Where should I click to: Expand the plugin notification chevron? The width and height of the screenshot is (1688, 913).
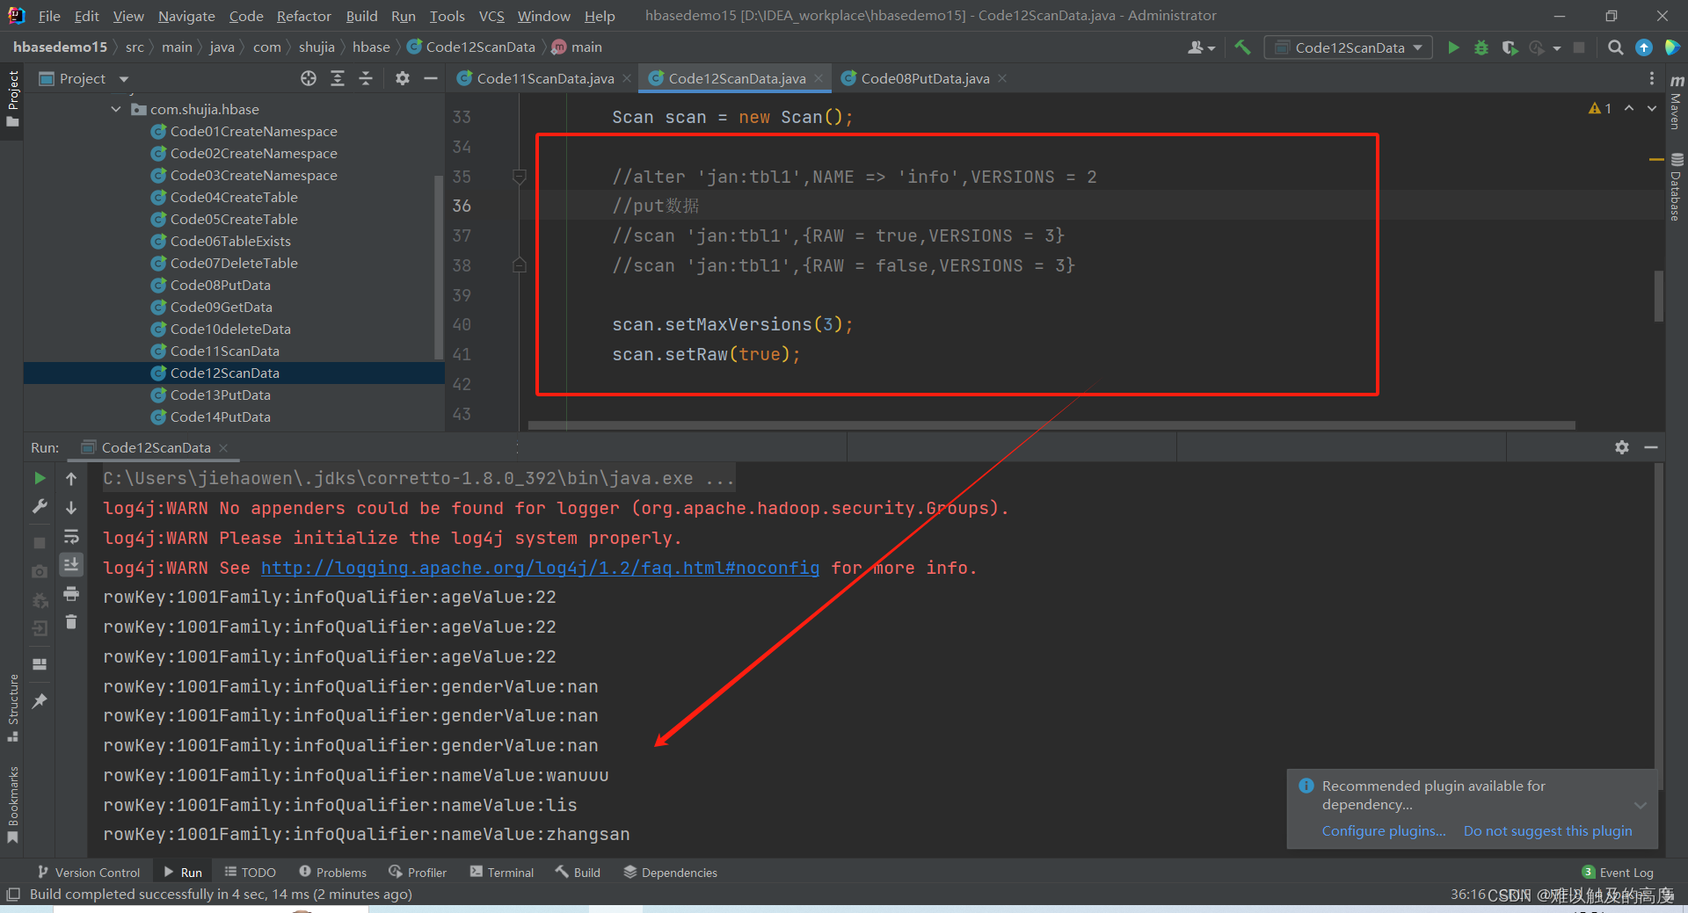pos(1640,804)
